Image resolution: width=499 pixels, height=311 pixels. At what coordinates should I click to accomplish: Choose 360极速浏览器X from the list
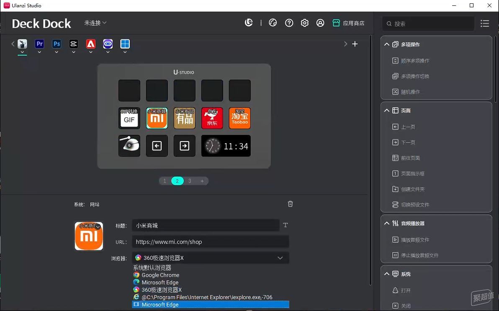pyautogui.click(x=210, y=290)
